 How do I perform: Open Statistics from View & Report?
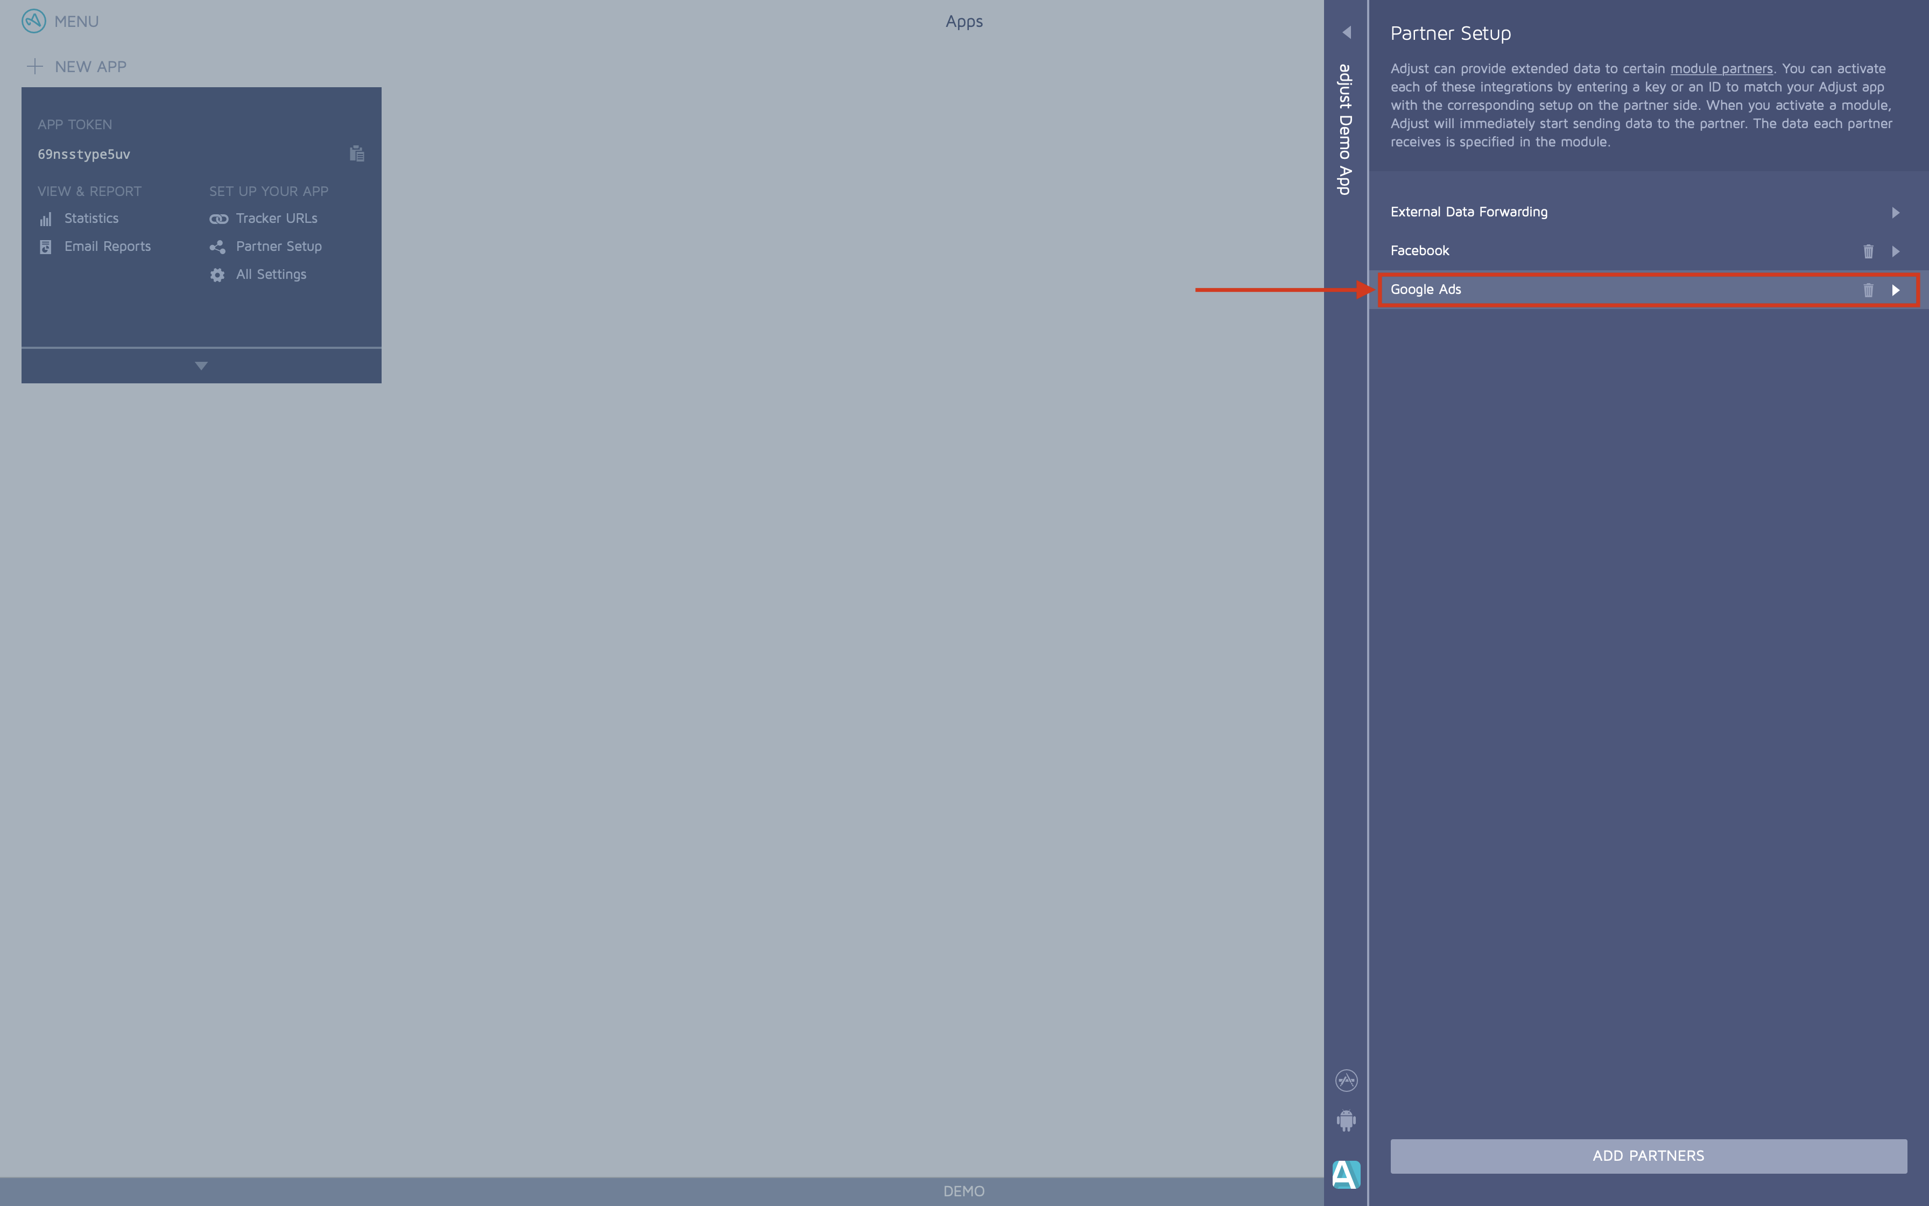click(x=91, y=219)
